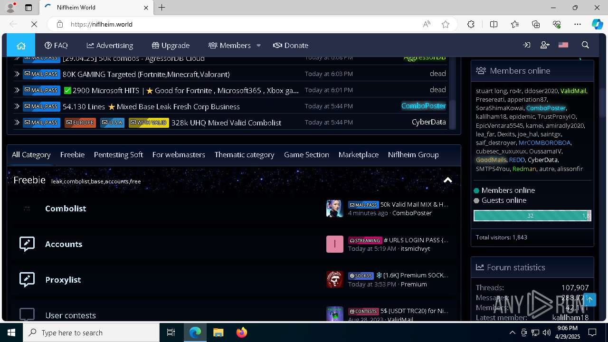This screenshot has width=608, height=342.
Task: Open the 80K GAMING Targeted thread
Action: pos(146,74)
